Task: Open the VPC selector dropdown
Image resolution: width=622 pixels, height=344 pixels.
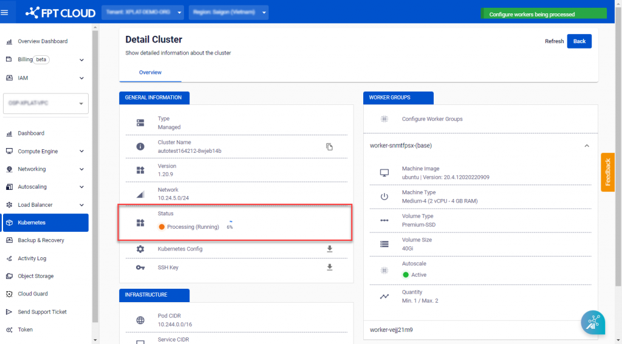Action: click(46, 104)
